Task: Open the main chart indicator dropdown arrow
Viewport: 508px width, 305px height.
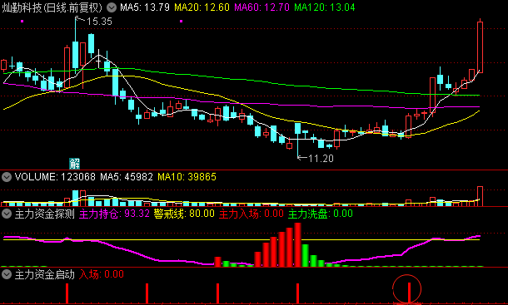Action: click(x=112, y=7)
